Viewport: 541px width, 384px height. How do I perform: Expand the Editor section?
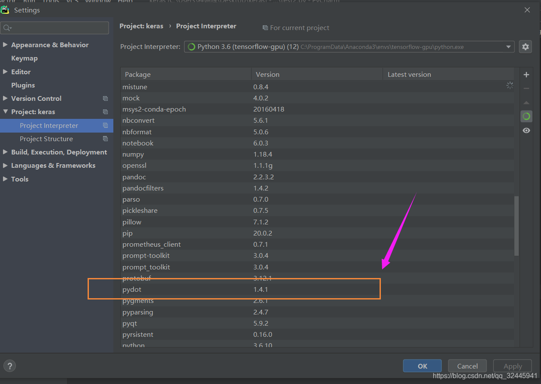click(x=5, y=72)
